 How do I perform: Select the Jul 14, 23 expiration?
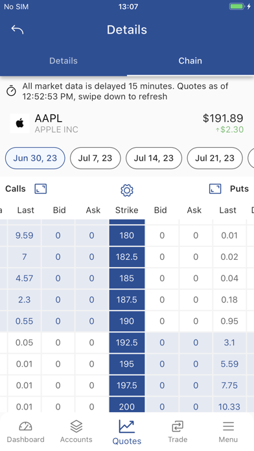[x=154, y=158]
